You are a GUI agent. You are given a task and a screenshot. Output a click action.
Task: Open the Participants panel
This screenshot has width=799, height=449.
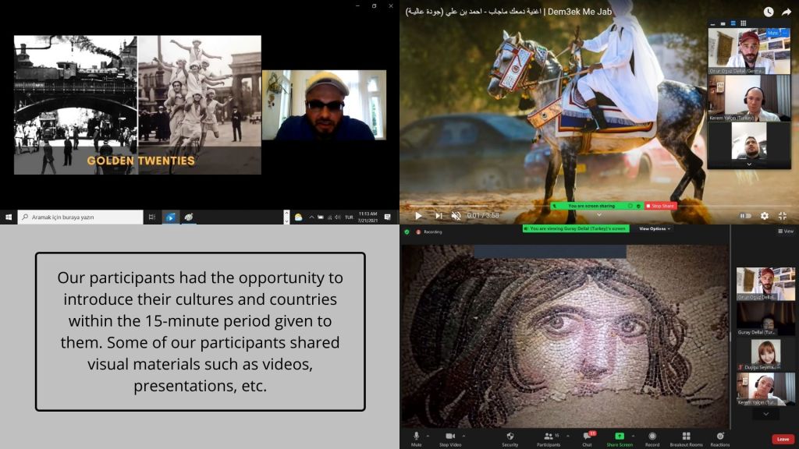(548, 437)
